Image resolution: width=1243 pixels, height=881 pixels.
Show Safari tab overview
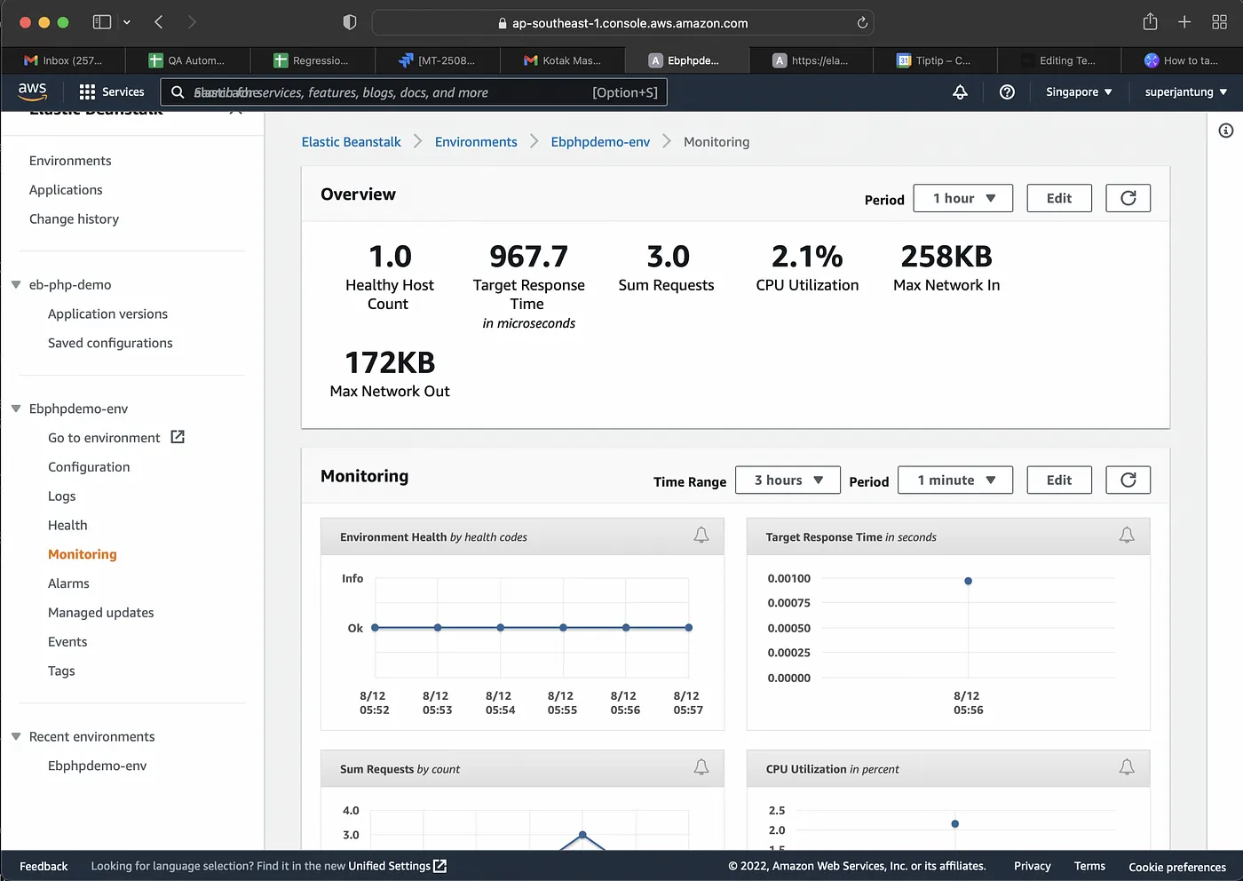tap(1219, 22)
